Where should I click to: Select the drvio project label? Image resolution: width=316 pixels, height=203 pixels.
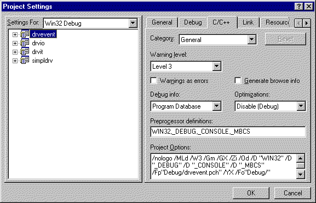click(38, 43)
